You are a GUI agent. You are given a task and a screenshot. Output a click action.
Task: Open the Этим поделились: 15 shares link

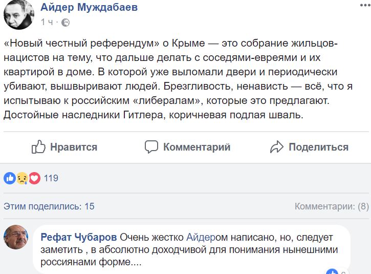point(49,206)
